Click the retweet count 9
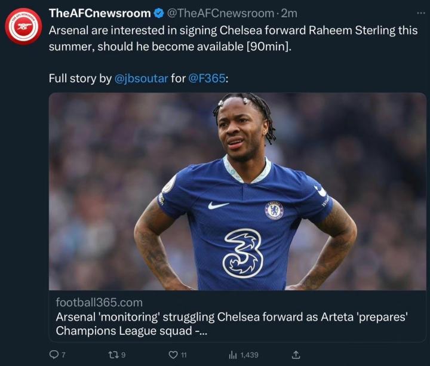The image size is (430, 366). pos(124,355)
